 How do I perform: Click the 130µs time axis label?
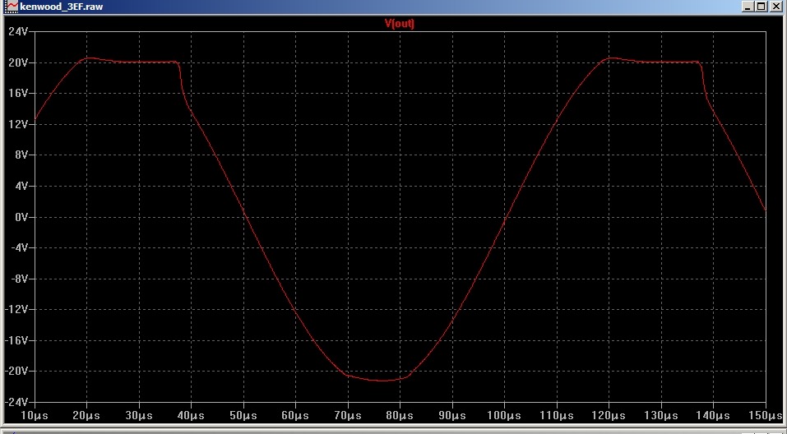coord(660,415)
